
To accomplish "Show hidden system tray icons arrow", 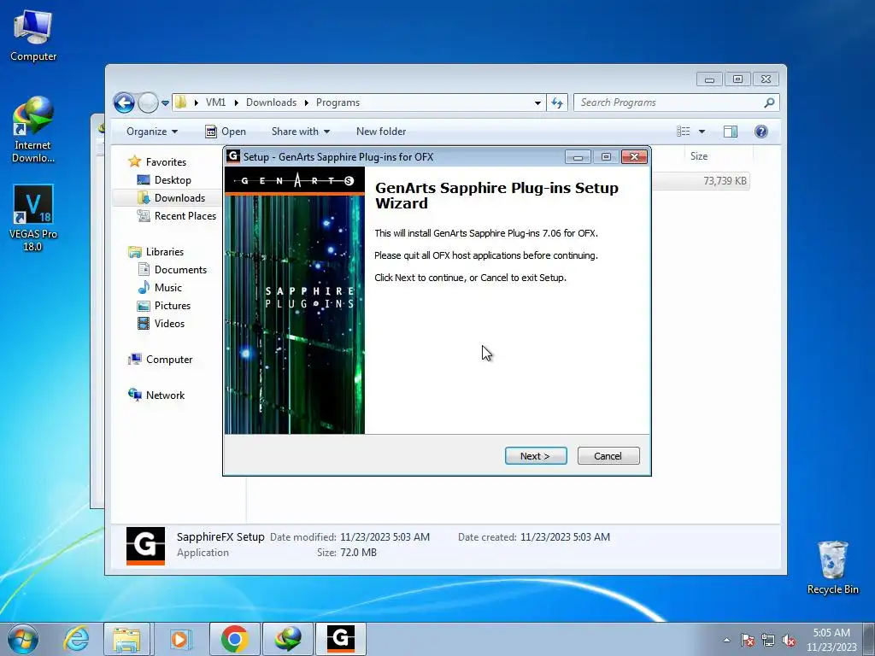I will 726,640.
